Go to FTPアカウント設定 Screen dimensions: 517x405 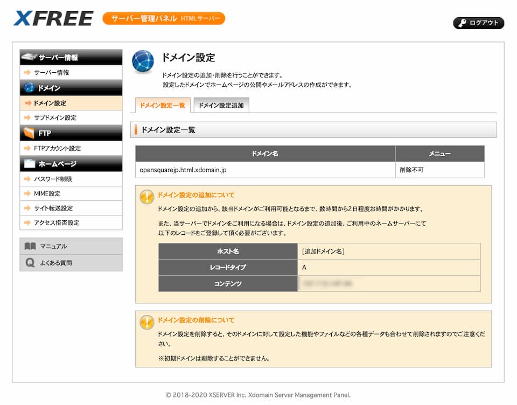click(x=57, y=148)
